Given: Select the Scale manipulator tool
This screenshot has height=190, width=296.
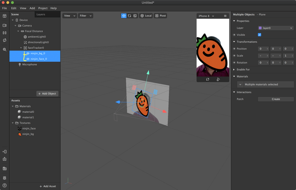Looking at the screenshot, I should (x=135, y=16).
